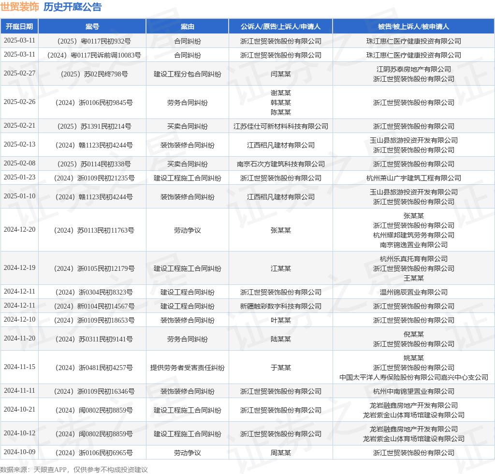Select the 公诉人/原告/上诉人/申请人 column header
The height and width of the screenshot is (474, 495).
pos(281,27)
